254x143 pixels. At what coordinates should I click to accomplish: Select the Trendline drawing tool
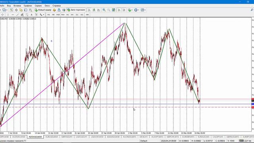coord(17,15)
